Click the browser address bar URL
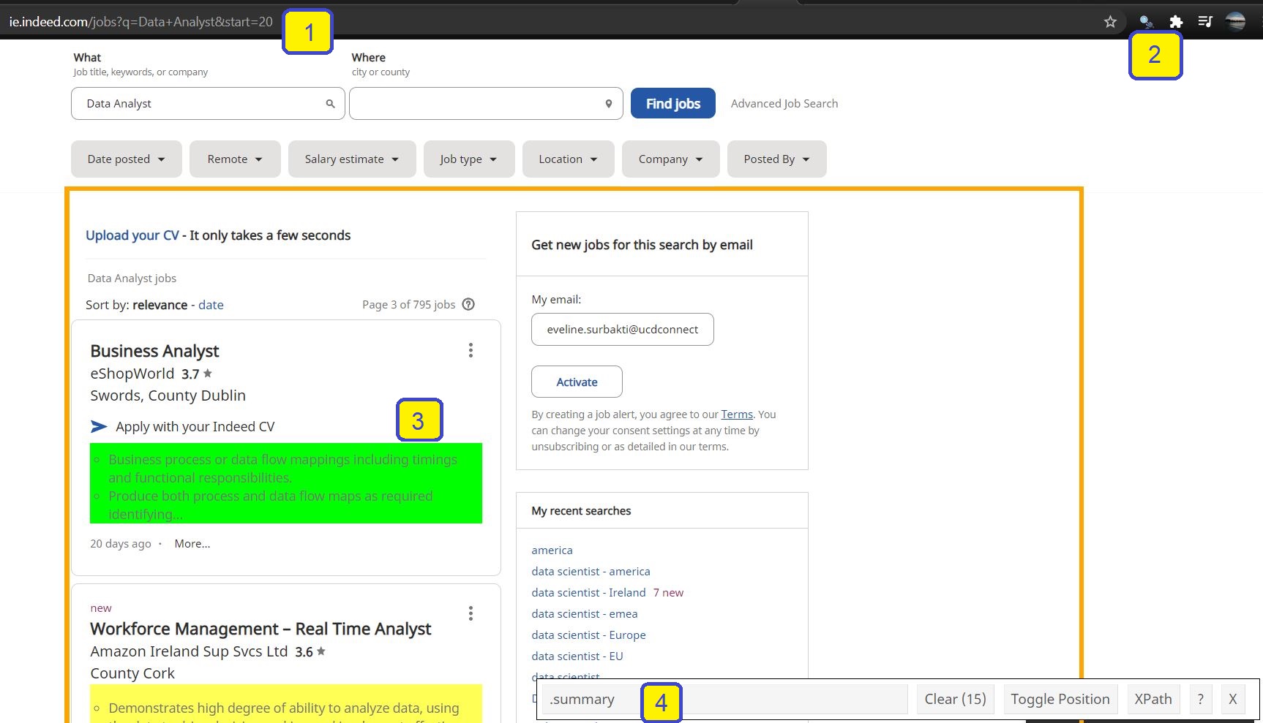The image size is (1263, 723). tap(140, 22)
